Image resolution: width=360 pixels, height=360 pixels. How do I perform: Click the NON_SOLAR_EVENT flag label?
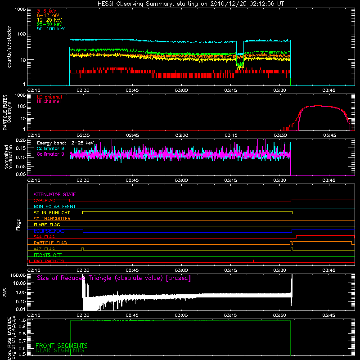(54, 207)
